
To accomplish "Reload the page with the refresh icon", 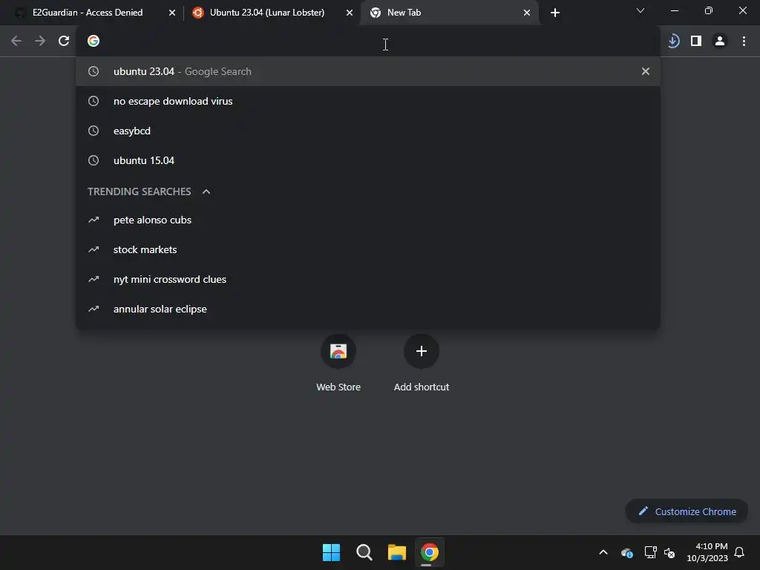I will pos(64,42).
